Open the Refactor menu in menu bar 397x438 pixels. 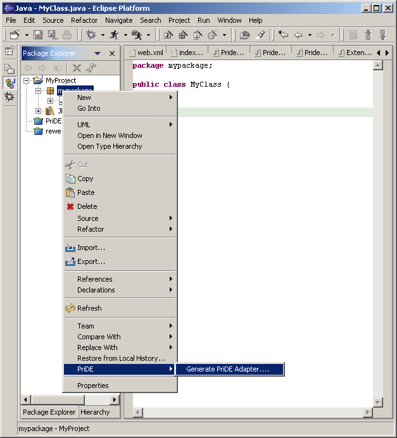coord(84,20)
